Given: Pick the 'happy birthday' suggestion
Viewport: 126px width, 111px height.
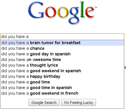Looking at the screenshot, I should click(62, 77).
